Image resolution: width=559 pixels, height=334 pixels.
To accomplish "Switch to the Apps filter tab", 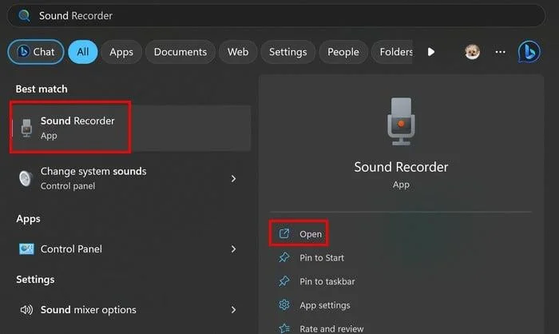I will pos(121,52).
